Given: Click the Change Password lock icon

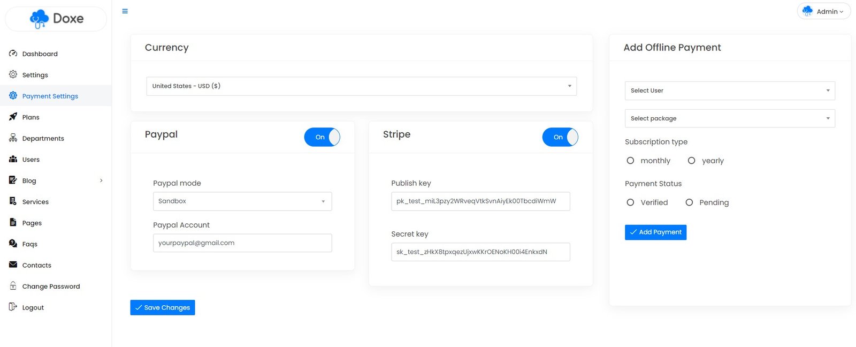Looking at the screenshot, I should [x=13, y=286].
